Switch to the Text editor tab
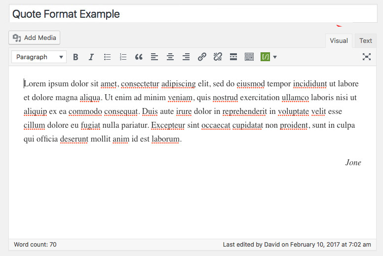 [366, 41]
